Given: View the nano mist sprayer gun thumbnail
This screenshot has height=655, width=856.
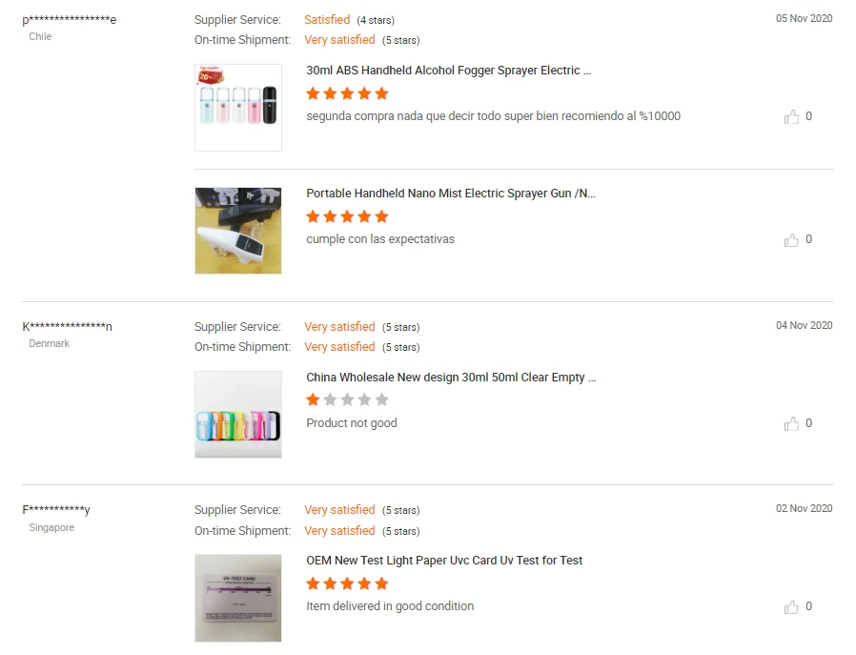Looking at the screenshot, I should pyautogui.click(x=238, y=231).
